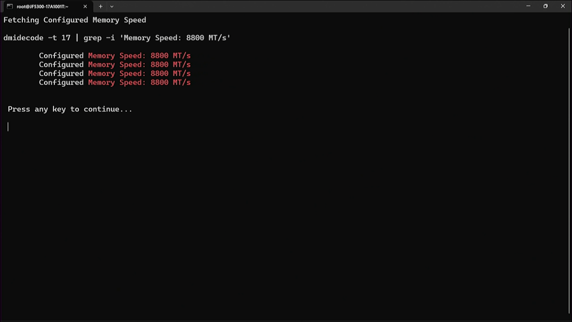
Task: Click the terminal icon on the tab
Action: (x=9, y=7)
